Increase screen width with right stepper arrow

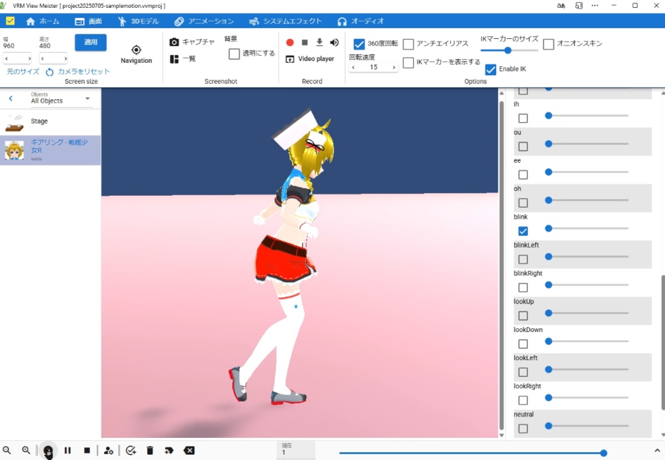coord(29,58)
